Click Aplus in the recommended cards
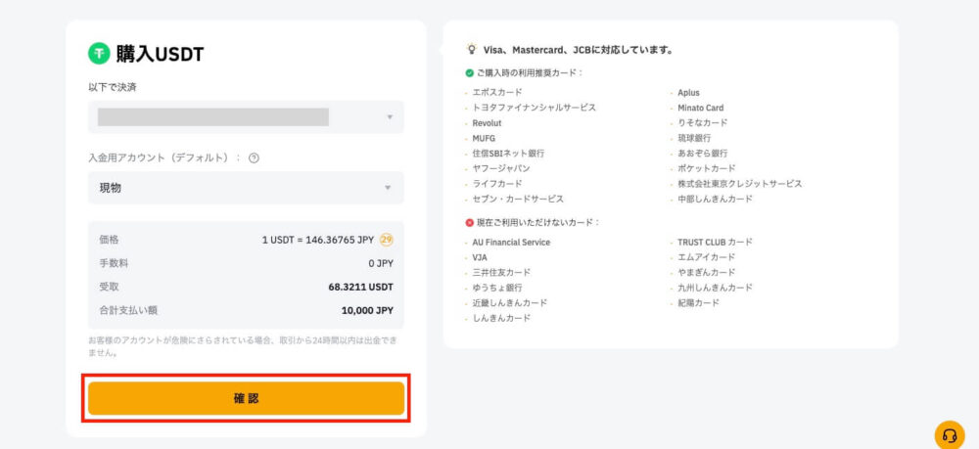 (x=688, y=92)
